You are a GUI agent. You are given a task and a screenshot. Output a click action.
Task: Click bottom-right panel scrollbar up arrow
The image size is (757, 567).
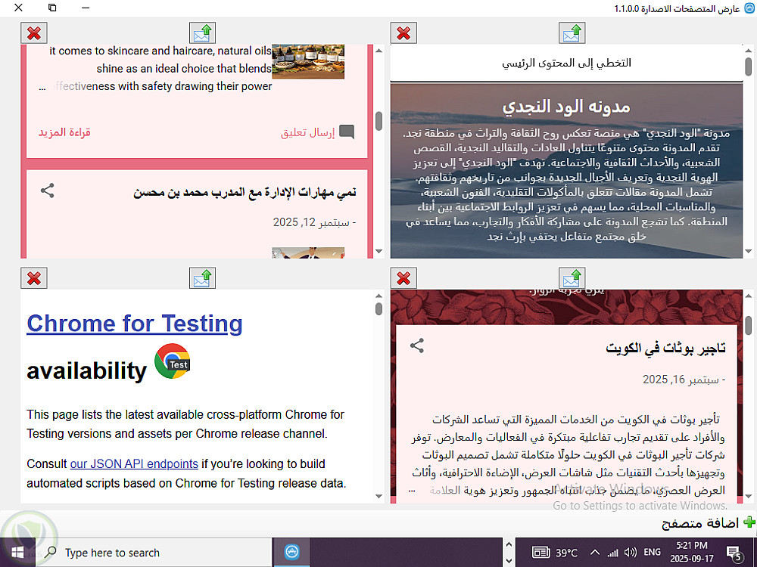749,296
